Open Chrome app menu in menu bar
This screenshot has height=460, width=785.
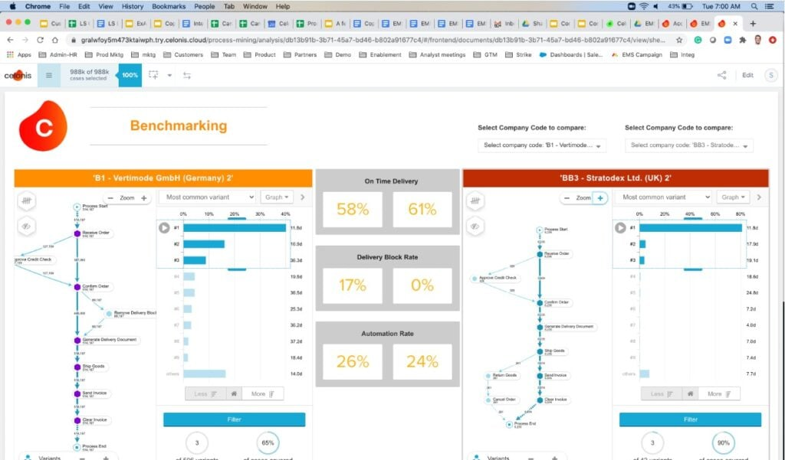click(38, 6)
